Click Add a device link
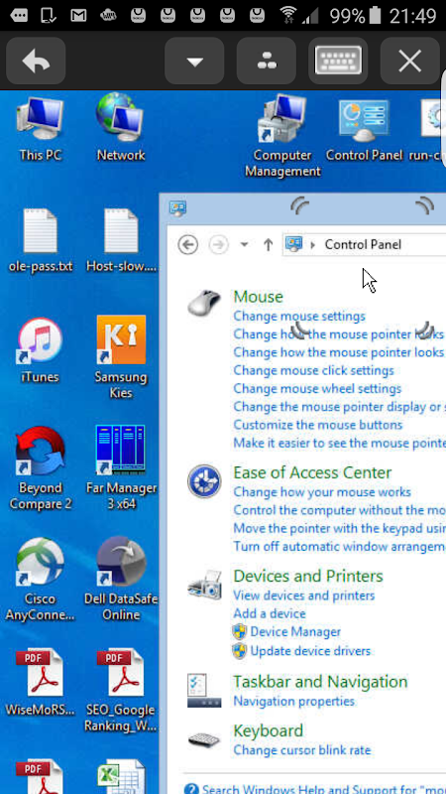 (x=270, y=613)
